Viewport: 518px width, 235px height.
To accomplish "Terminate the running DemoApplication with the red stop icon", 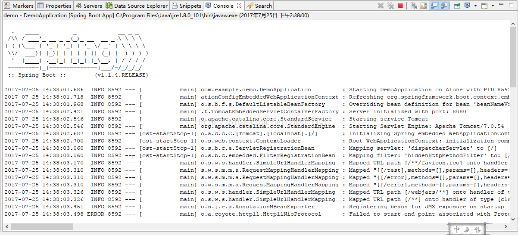I will pos(400,6).
